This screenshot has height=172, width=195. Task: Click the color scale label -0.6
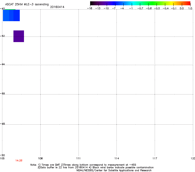coord(149,8)
